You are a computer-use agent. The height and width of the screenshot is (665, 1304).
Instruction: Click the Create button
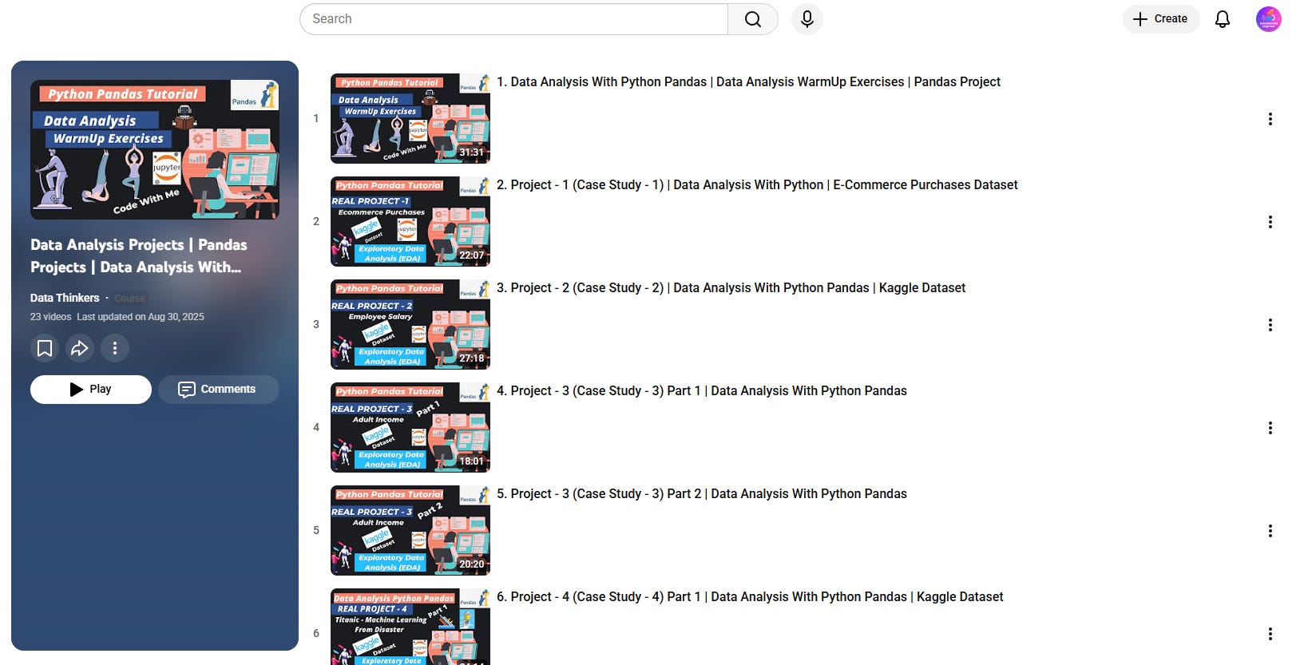(1161, 19)
